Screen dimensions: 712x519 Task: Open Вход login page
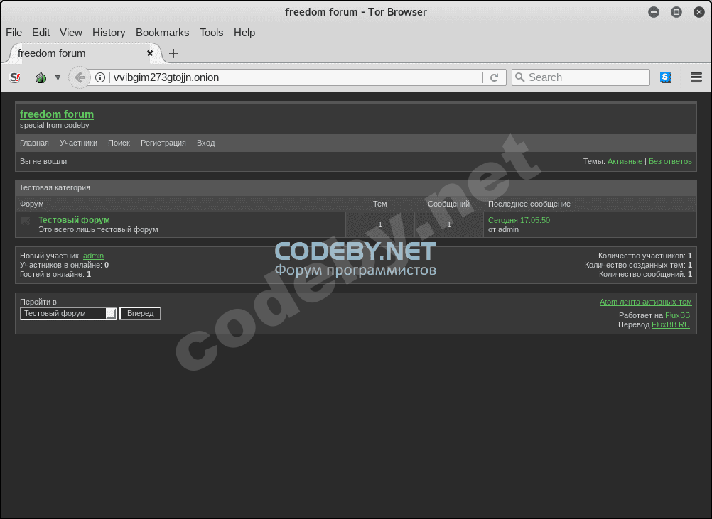(x=205, y=143)
